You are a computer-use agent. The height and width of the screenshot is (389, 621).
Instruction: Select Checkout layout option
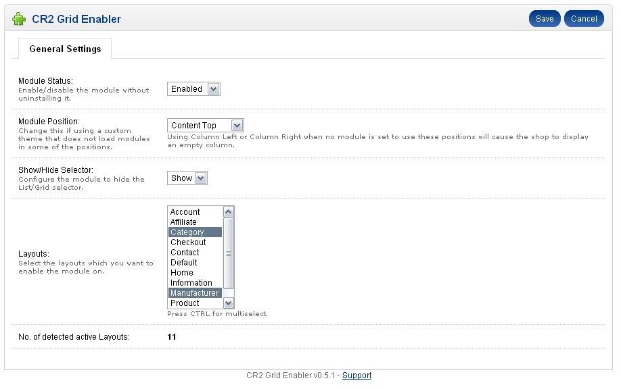(x=195, y=242)
